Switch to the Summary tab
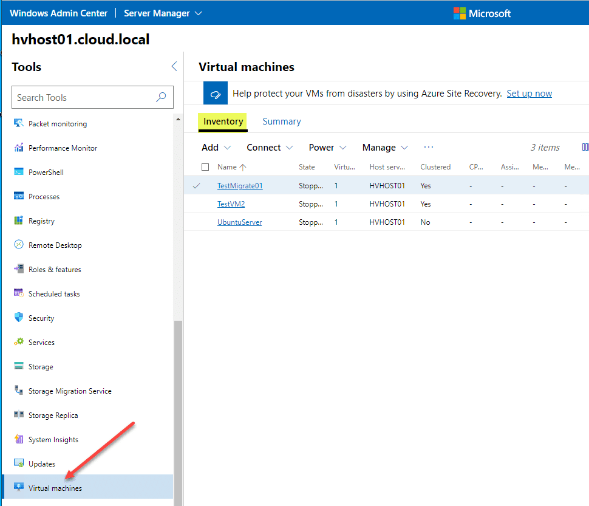The width and height of the screenshot is (589, 506). [282, 121]
